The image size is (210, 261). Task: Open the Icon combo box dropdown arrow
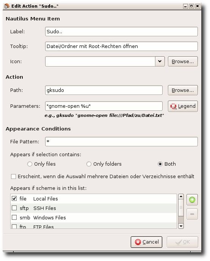[160, 61]
